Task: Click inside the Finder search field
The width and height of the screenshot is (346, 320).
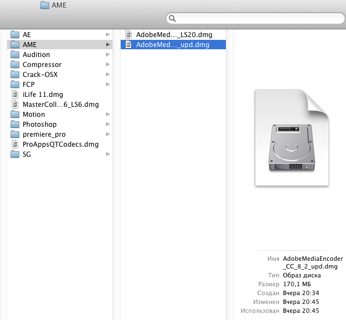Action: pos(255,18)
